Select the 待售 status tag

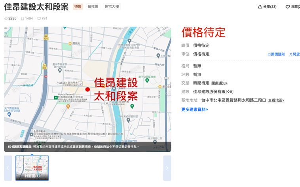tap(78, 6)
